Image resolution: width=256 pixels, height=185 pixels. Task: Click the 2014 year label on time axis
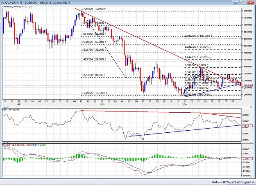click(185, 104)
